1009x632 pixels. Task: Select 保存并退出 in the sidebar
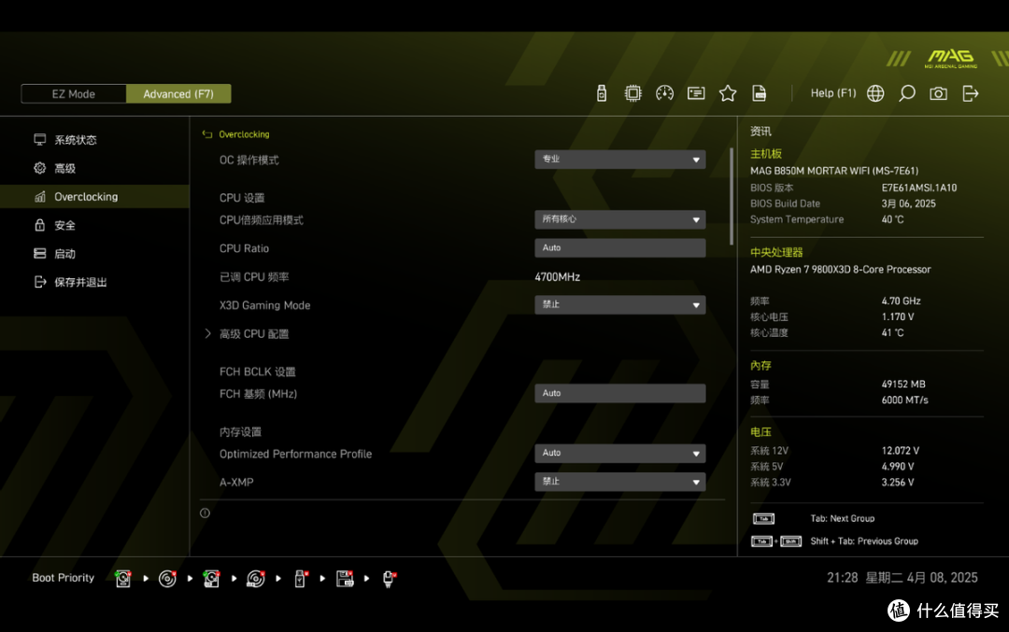click(80, 282)
